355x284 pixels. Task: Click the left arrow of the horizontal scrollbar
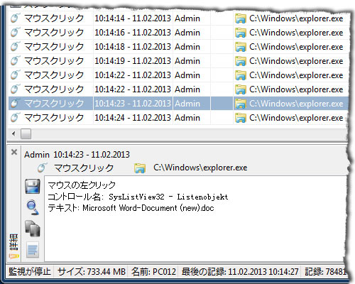tap(13, 134)
